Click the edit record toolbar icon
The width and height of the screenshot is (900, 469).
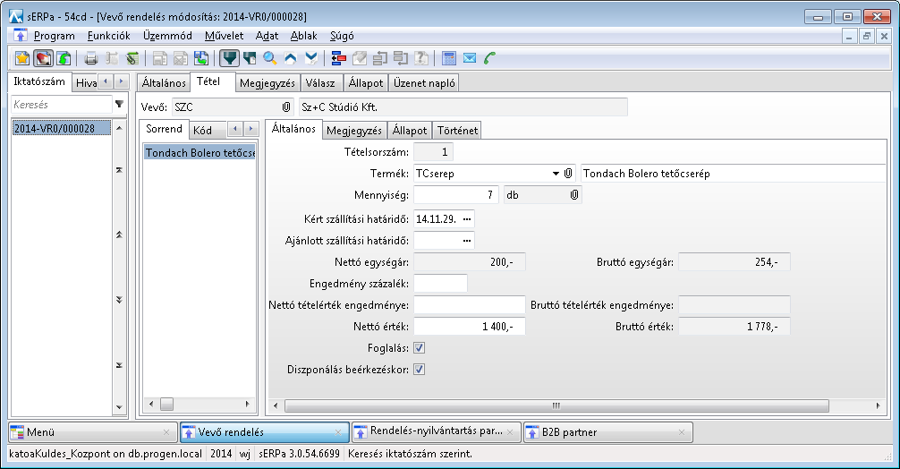(43, 58)
